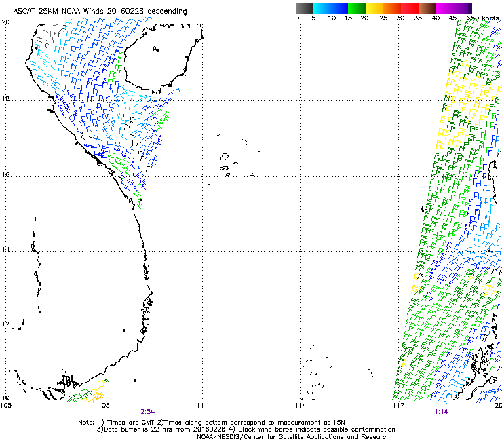Click the cyan-to-blue 5–15 knots legend segment

(330, 8)
